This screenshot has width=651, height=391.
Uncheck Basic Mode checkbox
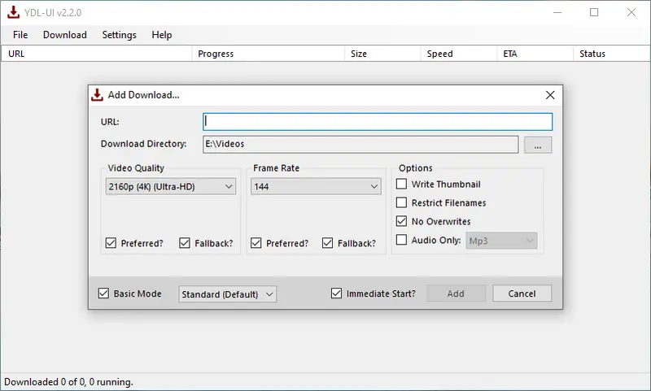103,293
